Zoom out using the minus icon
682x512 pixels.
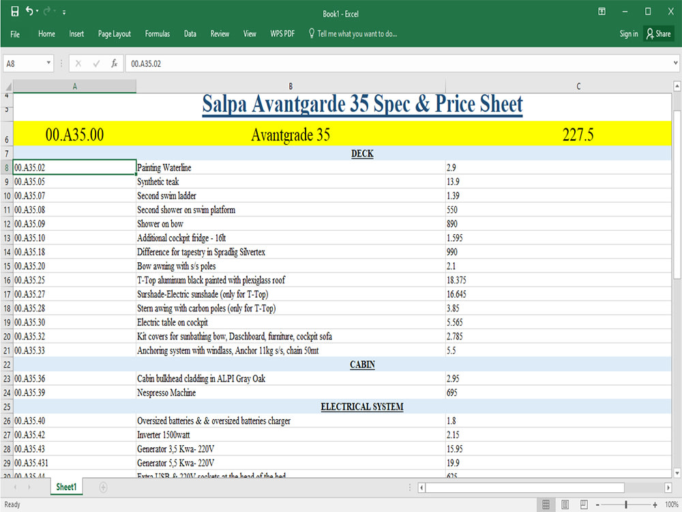click(x=598, y=504)
